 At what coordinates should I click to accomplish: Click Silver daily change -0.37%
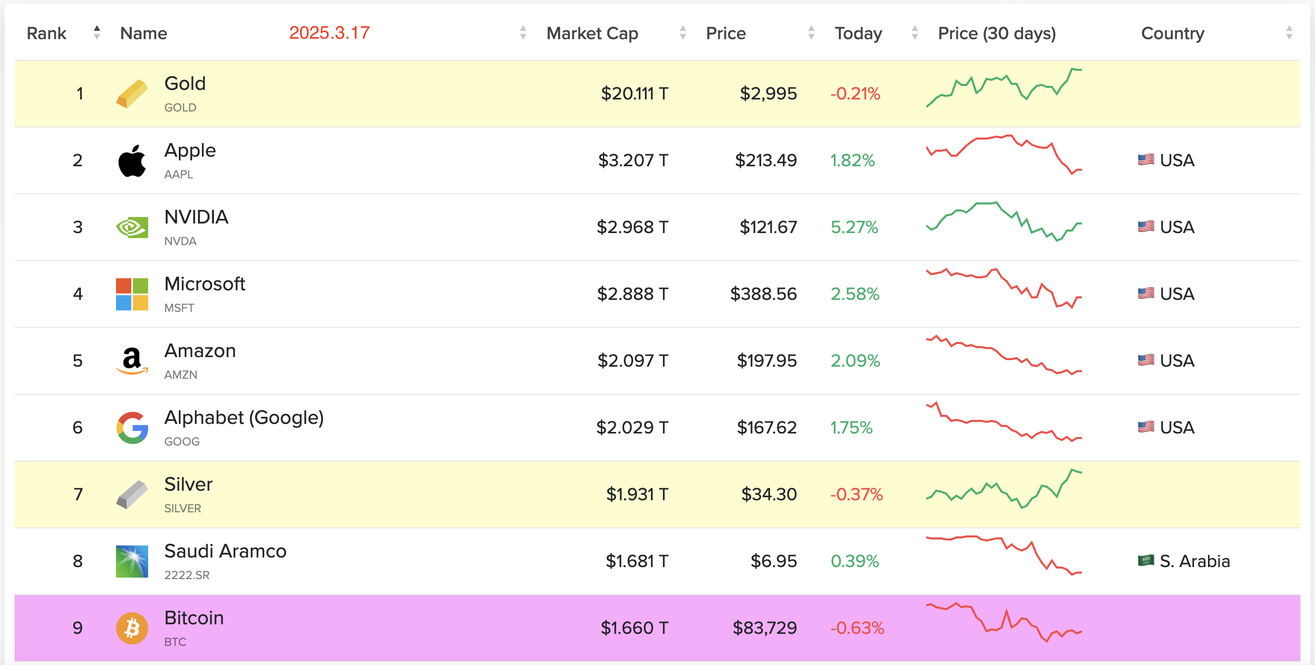click(856, 495)
